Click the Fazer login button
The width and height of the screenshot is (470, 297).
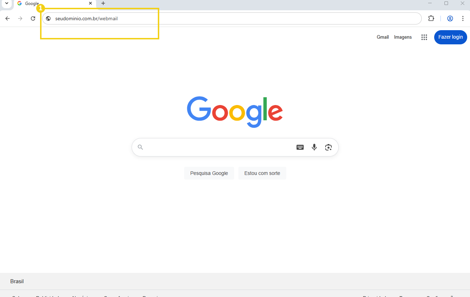point(450,37)
